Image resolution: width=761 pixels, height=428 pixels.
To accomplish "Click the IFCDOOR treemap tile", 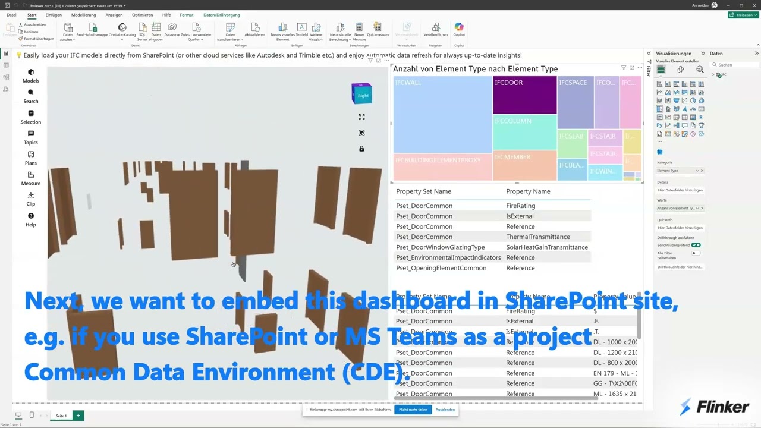I will 524,95.
